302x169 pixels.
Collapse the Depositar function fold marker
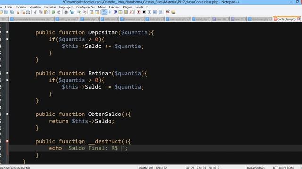tap(8, 32)
